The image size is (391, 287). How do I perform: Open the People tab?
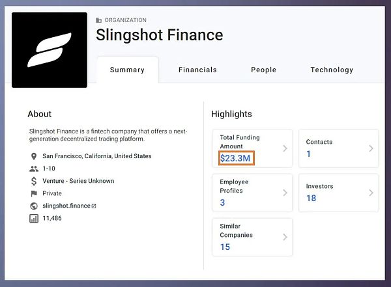[263, 70]
